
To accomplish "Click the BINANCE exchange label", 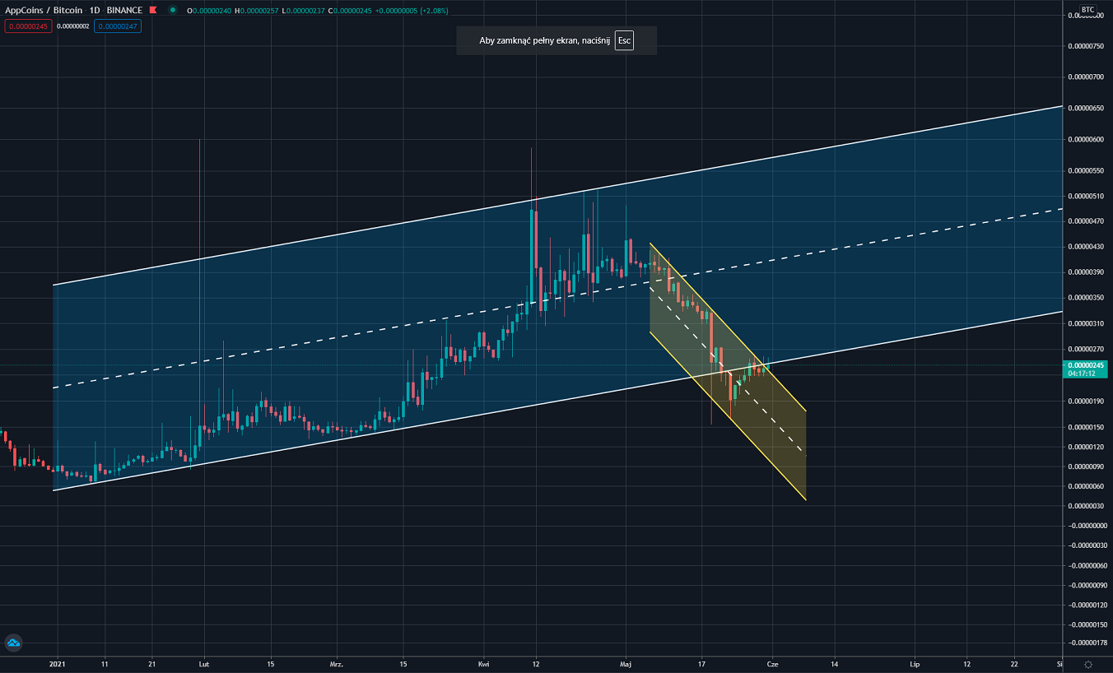I will pyautogui.click(x=124, y=11).
